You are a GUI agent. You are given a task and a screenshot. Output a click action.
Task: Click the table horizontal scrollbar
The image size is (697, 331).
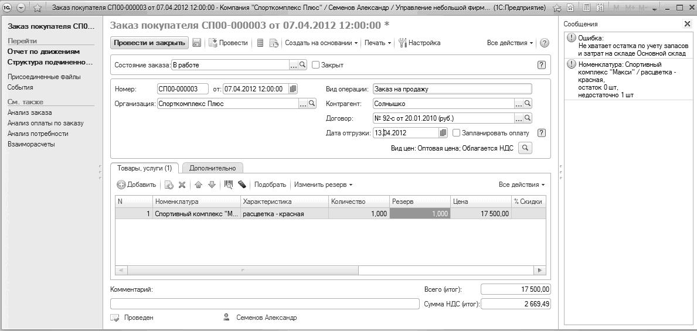[x=330, y=269]
